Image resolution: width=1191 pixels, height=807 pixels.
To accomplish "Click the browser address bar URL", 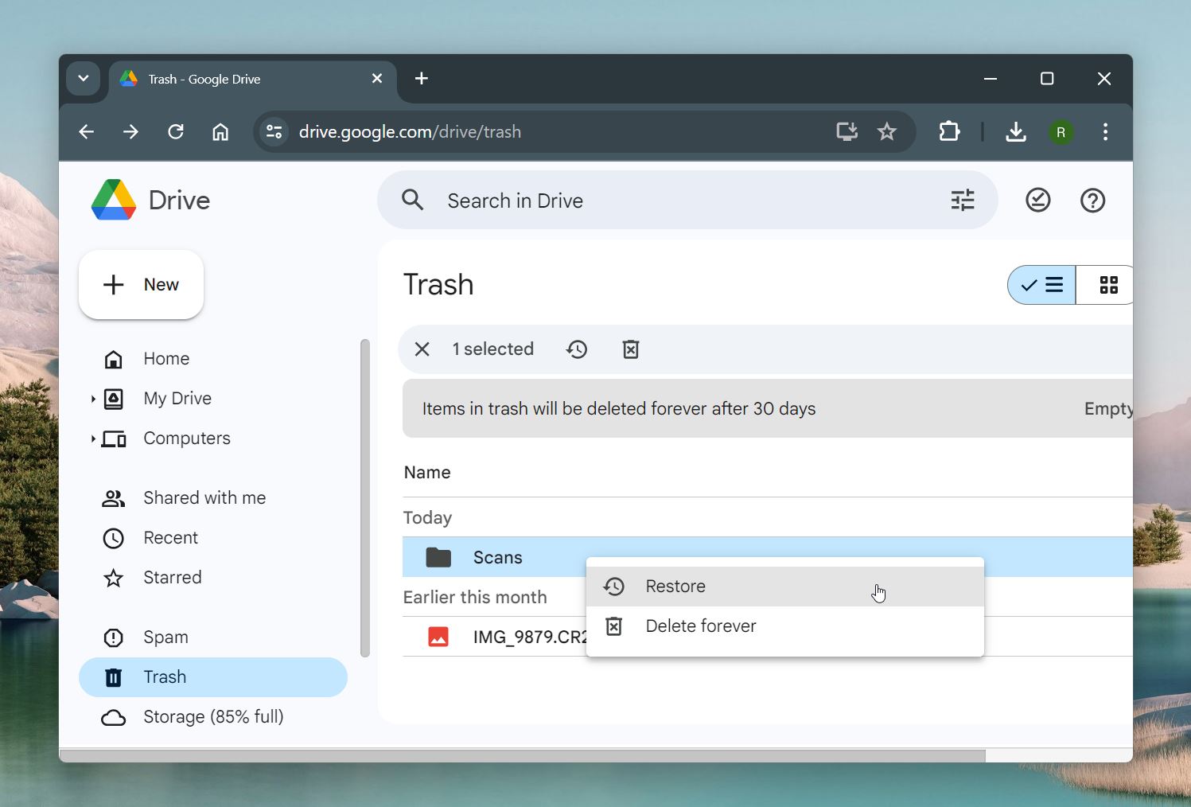I will coord(410,132).
